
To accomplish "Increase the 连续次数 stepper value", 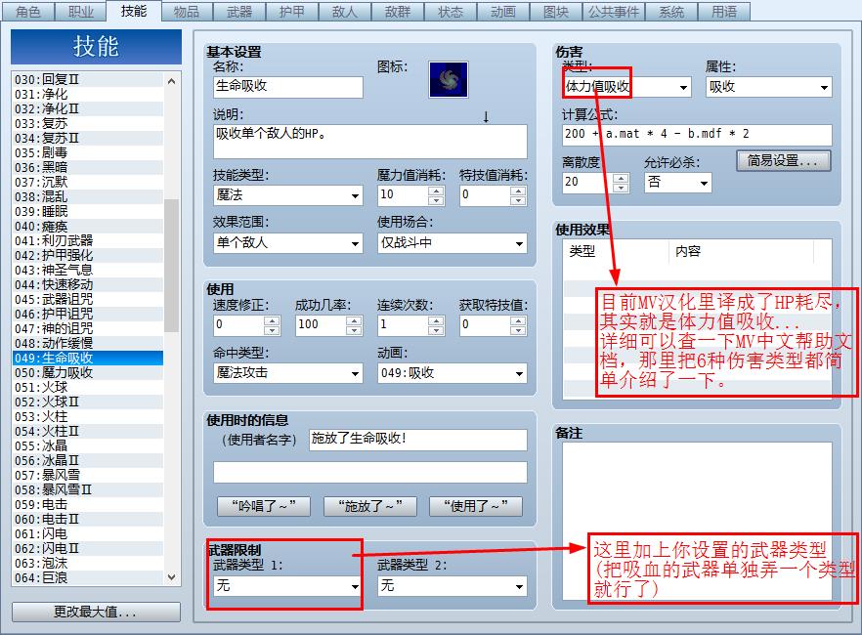I will [436, 320].
